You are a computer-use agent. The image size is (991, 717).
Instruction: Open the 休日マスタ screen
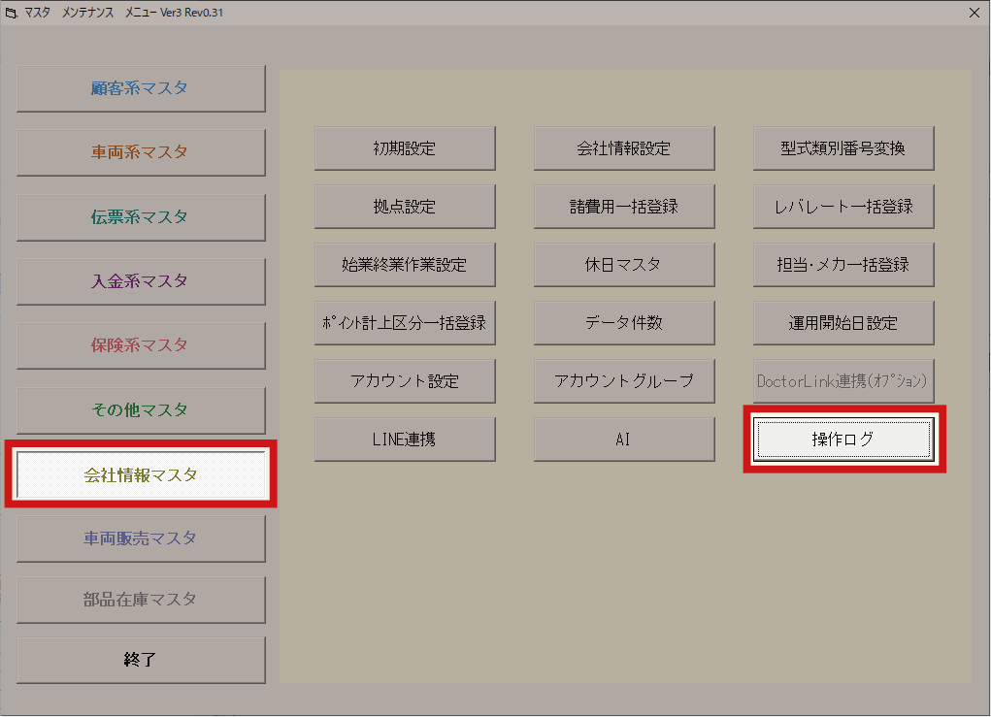(x=624, y=265)
